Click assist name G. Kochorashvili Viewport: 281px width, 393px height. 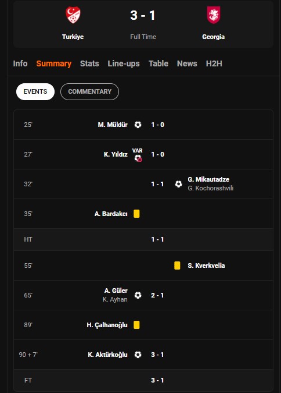click(x=211, y=188)
